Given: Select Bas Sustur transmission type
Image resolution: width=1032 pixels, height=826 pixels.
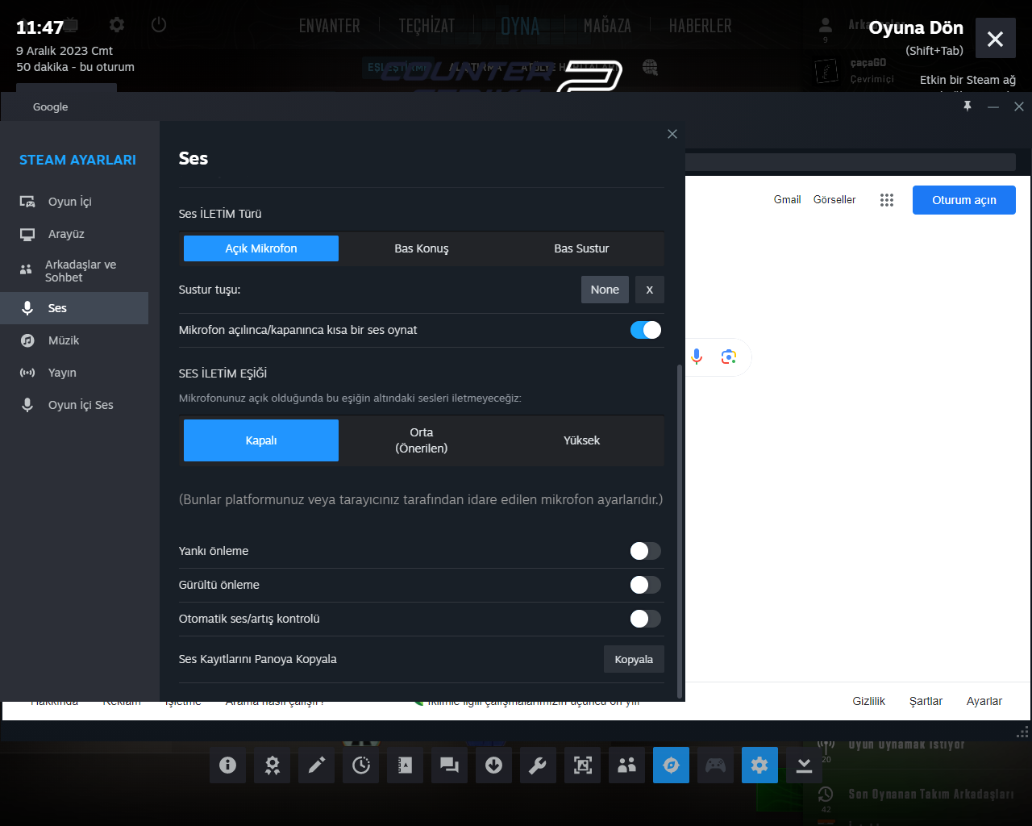Looking at the screenshot, I should pos(581,248).
